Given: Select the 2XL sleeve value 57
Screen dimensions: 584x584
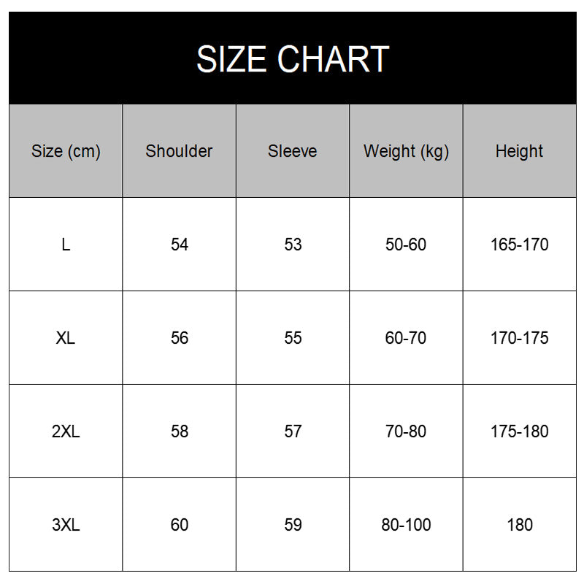Looking at the screenshot, I should click(293, 431).
